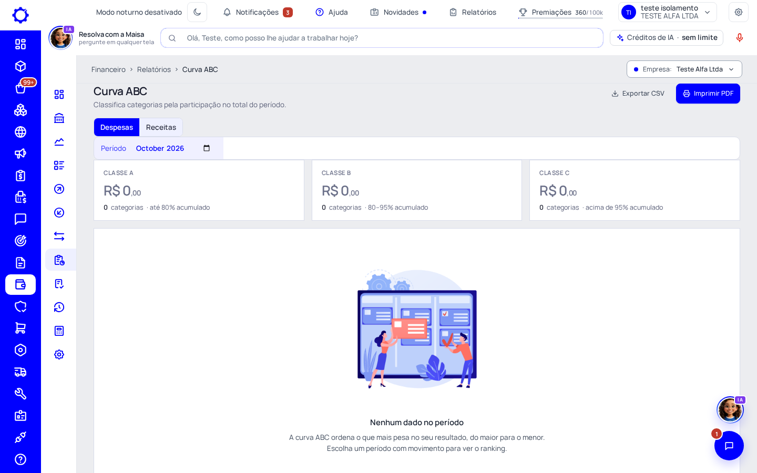Go to Relatórios in the breadcrumb

[154, 69]
